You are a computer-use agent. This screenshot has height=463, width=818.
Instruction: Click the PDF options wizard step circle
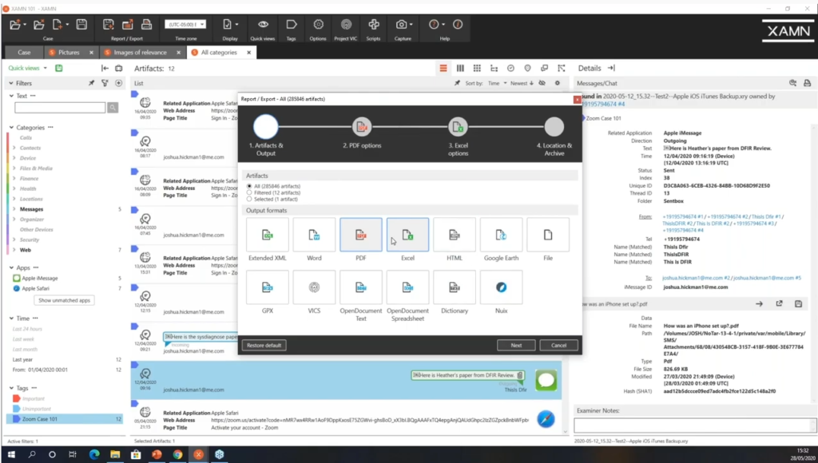tap(362, 126)
